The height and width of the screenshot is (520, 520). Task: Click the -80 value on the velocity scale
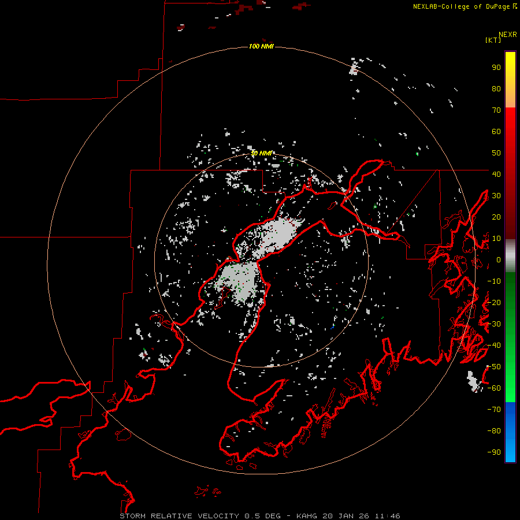(x=494, y=431)
